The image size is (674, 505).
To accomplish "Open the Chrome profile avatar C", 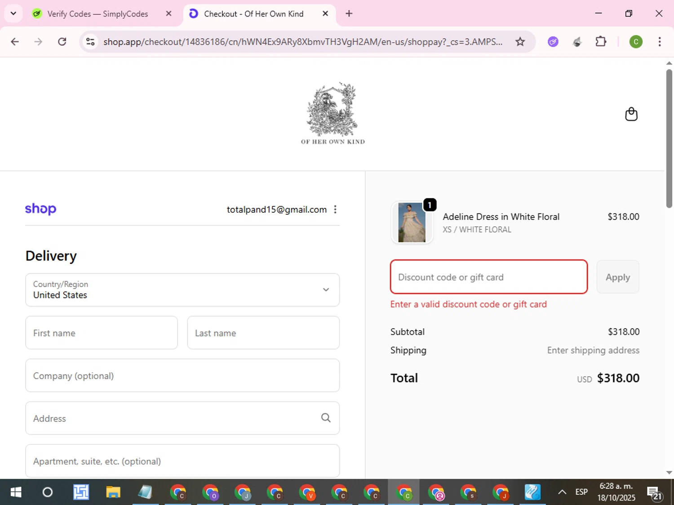I will (x=635, y=42).
